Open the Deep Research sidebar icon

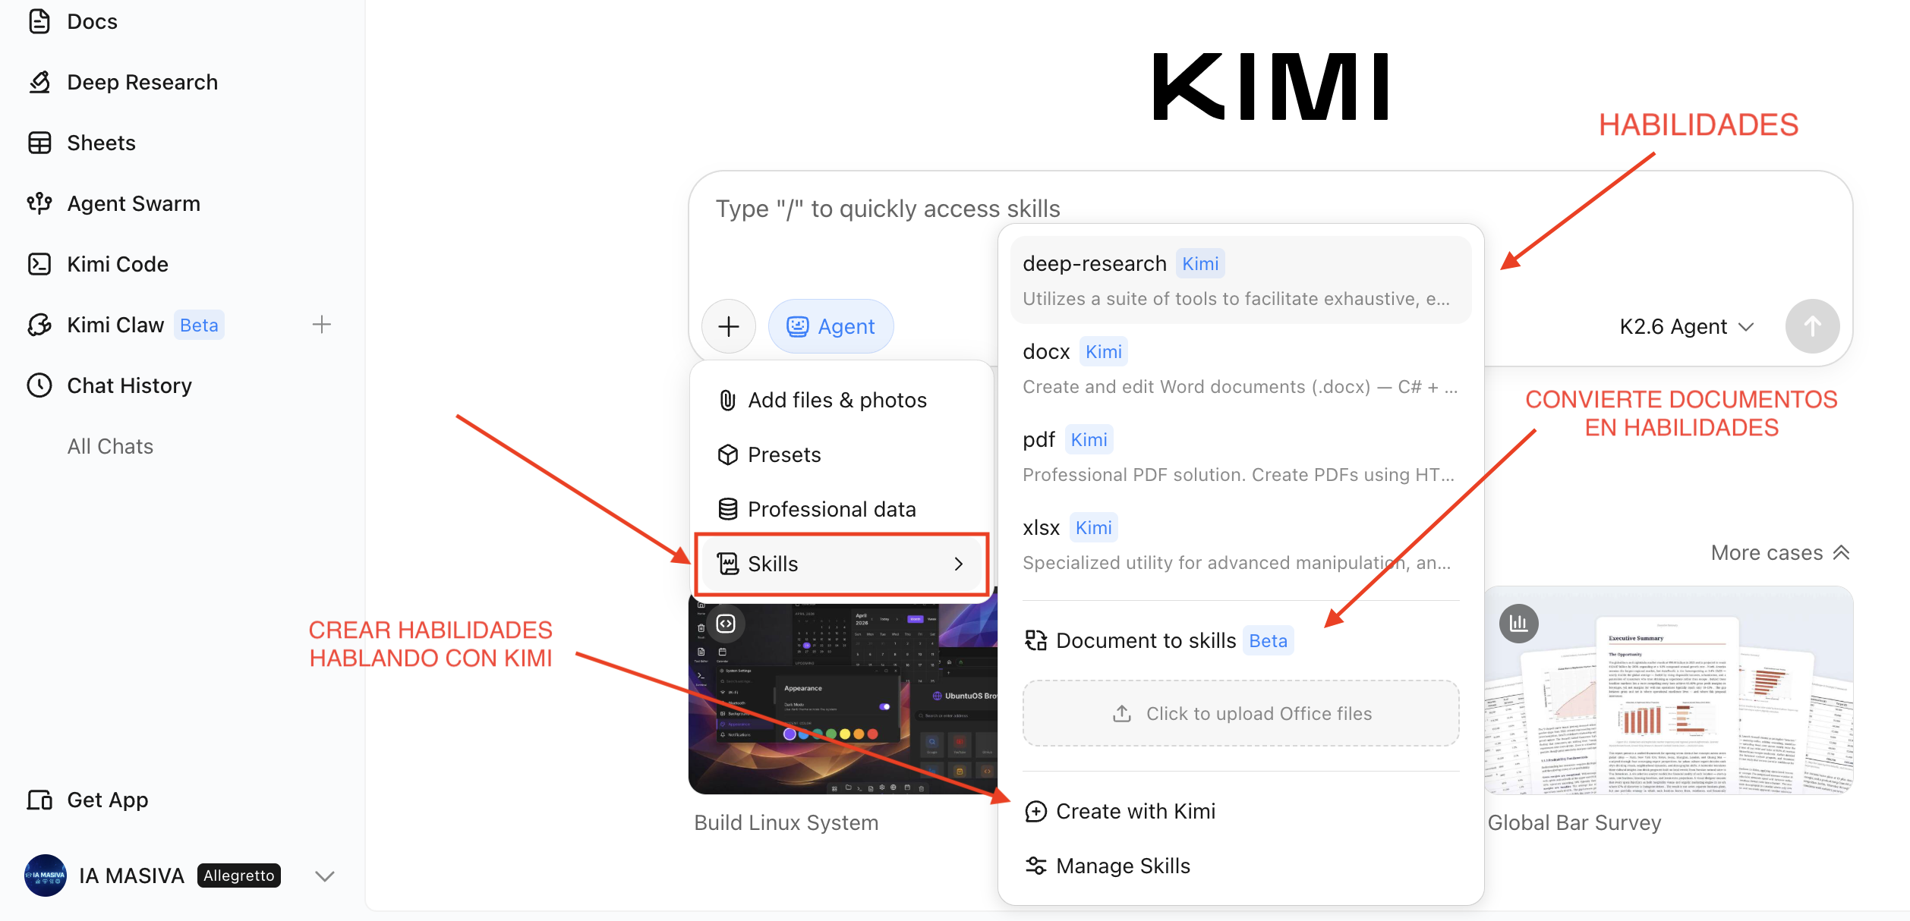(x=39, y=82)
